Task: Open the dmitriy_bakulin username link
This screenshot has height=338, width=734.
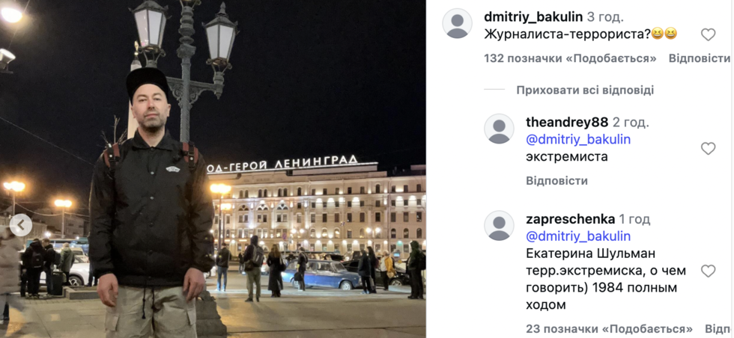Action: (533, 17)
